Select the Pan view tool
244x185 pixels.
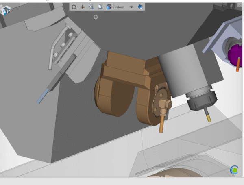click(83, 7)
